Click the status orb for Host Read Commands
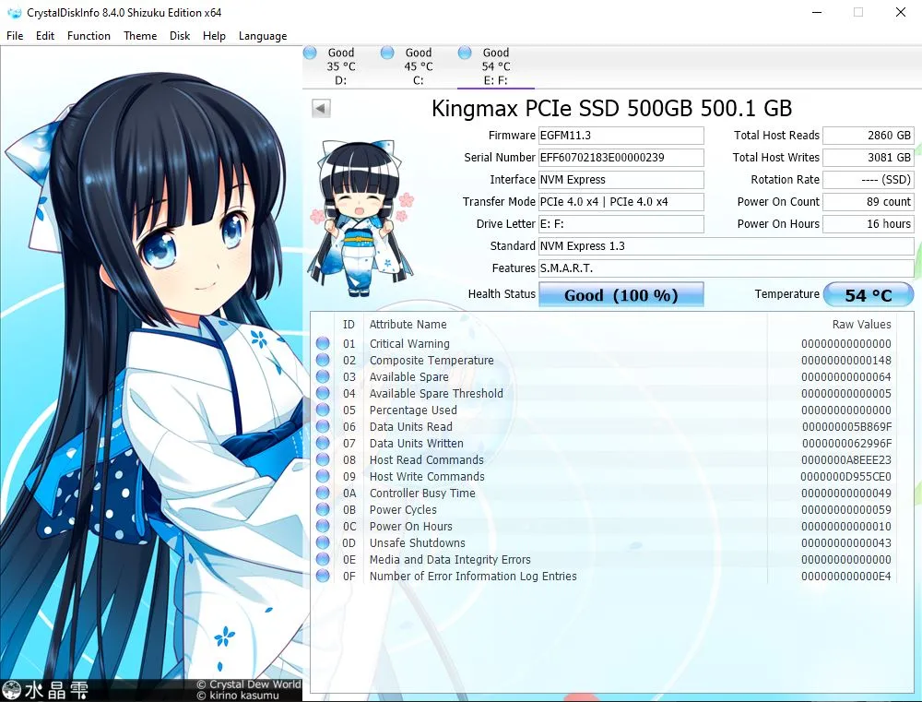922x702 pixels. [323, 459]
